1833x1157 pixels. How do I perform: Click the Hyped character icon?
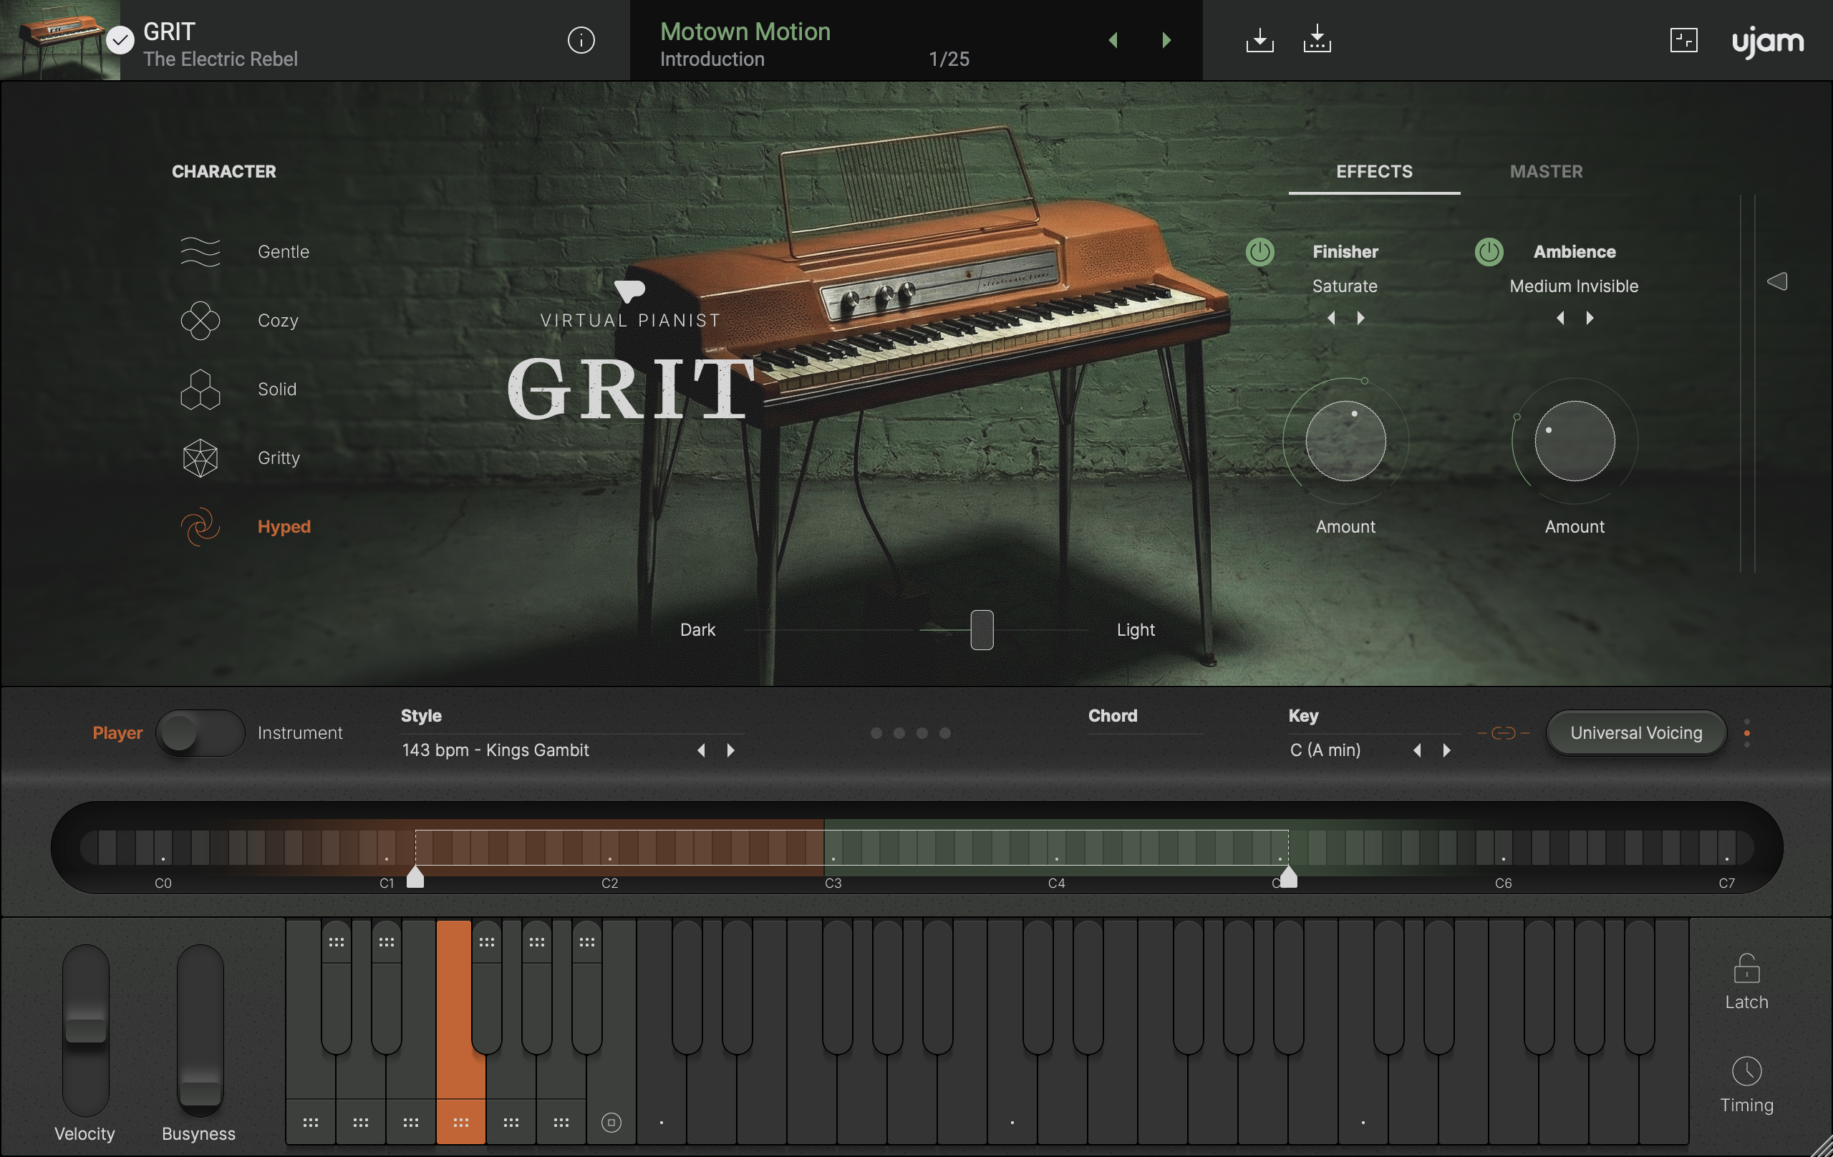coord(200,526)
